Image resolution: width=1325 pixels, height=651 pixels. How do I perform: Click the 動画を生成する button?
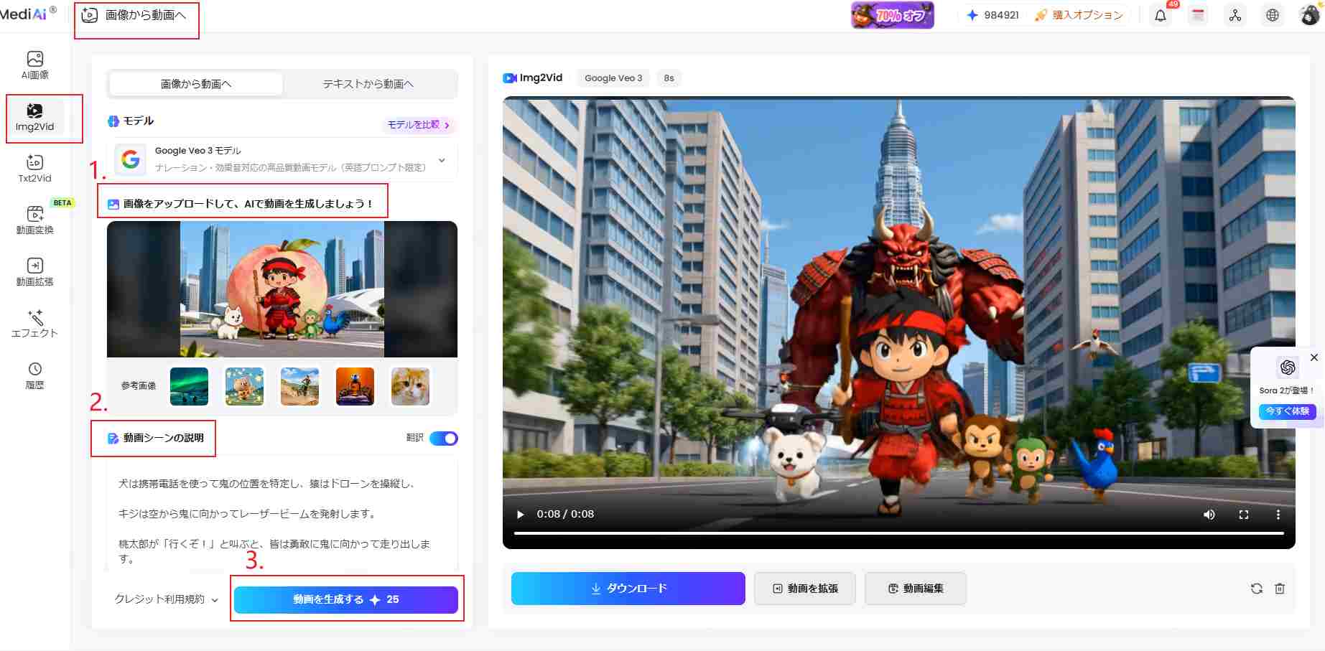tap(346, 599)
